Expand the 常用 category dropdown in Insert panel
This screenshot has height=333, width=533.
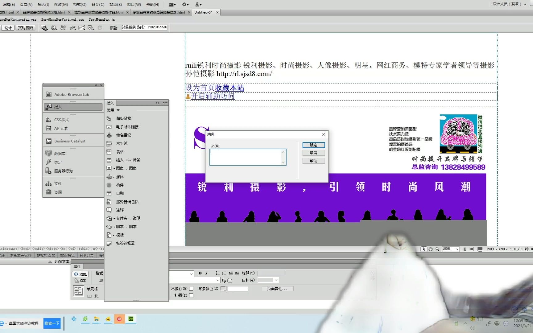click(113, 110)
